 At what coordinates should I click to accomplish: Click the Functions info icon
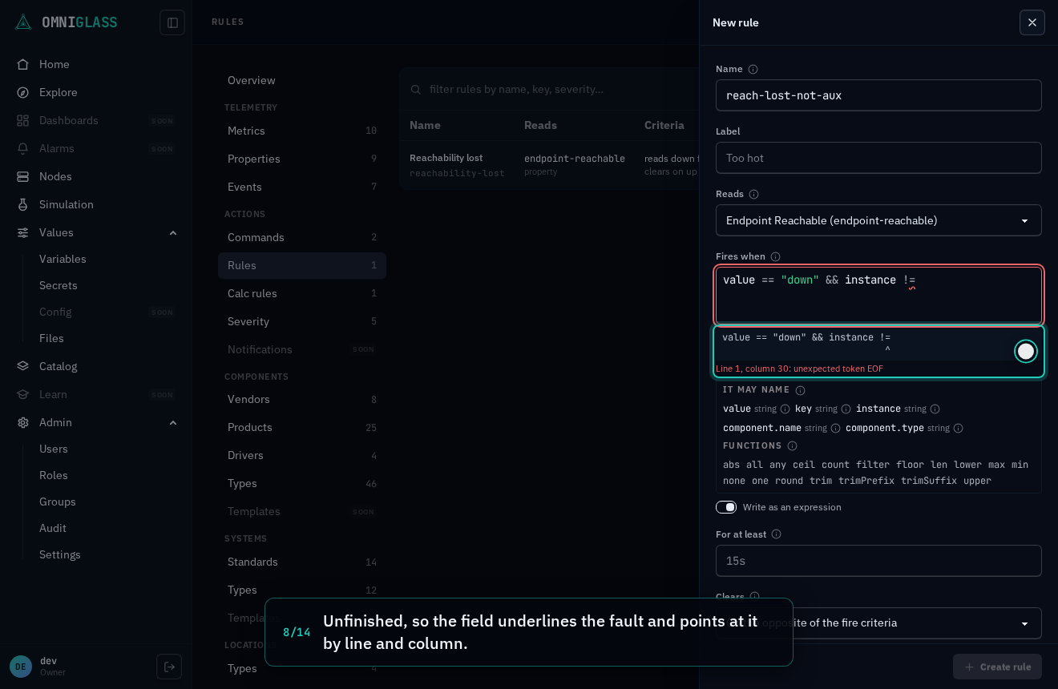coord(792,445)
